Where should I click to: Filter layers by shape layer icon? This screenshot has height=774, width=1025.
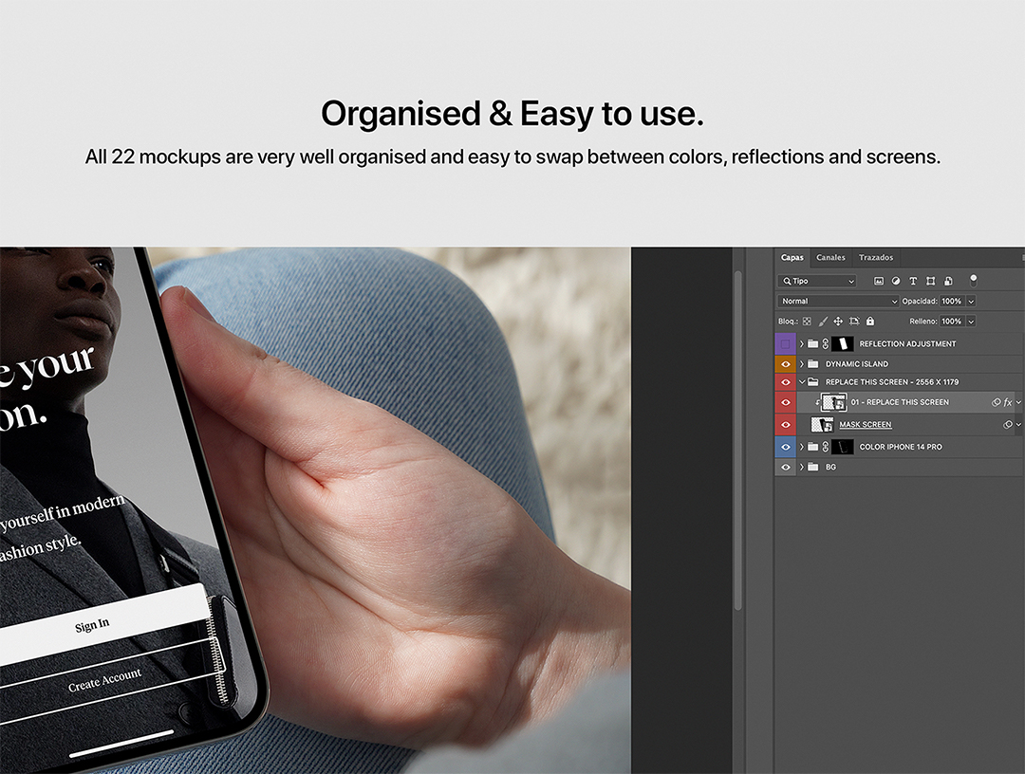[x=930, y=282]
